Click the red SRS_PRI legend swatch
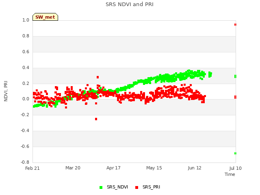 point(136,187)
